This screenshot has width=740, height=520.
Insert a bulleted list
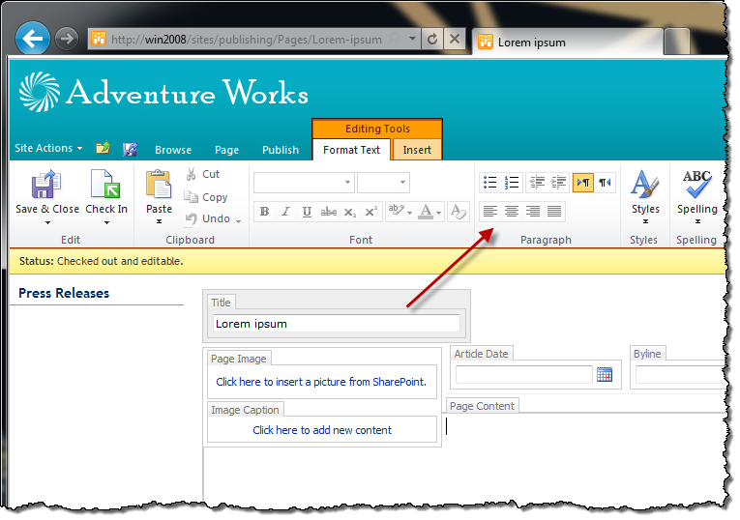click(489, 182)
